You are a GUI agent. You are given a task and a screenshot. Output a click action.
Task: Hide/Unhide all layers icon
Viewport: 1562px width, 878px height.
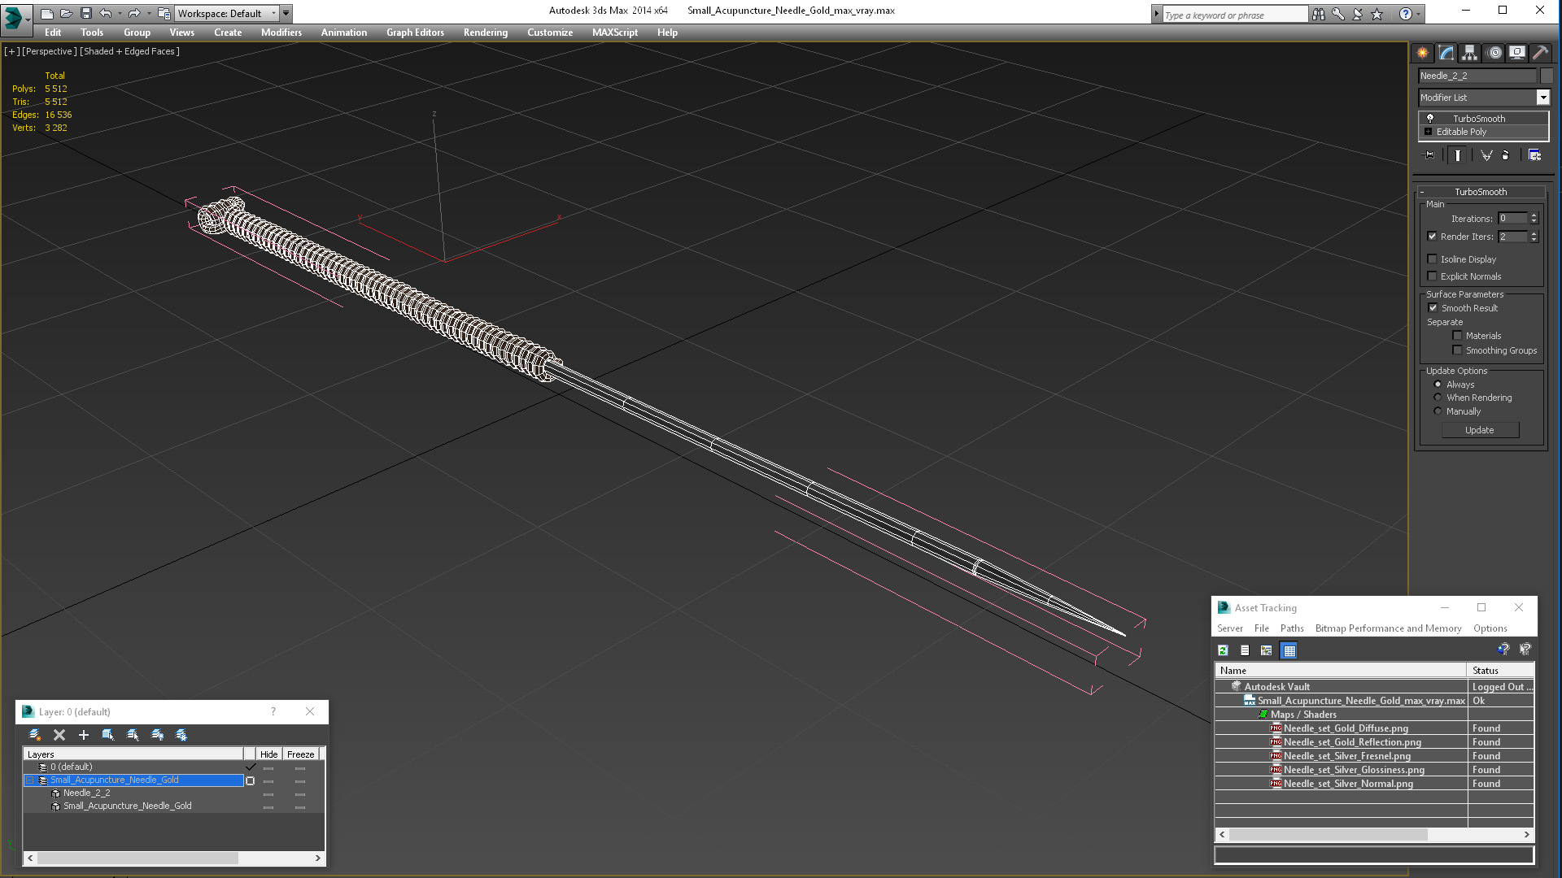tap(157, 735)
